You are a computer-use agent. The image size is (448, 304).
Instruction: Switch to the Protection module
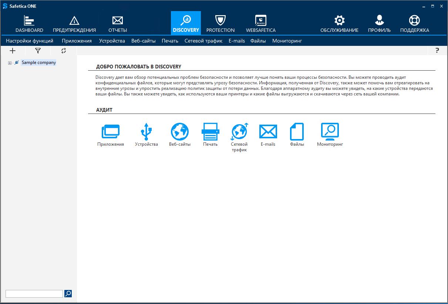[x=220, y=24]
